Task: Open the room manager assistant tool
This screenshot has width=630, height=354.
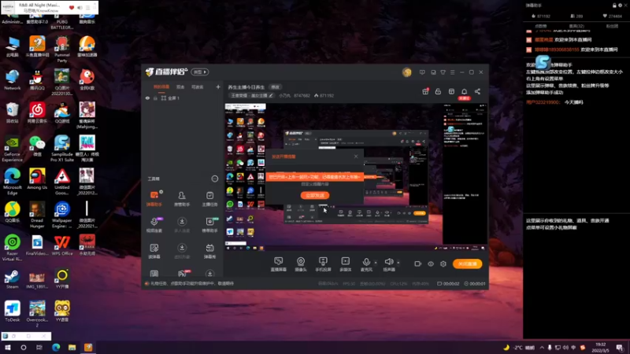Action: 182,198
